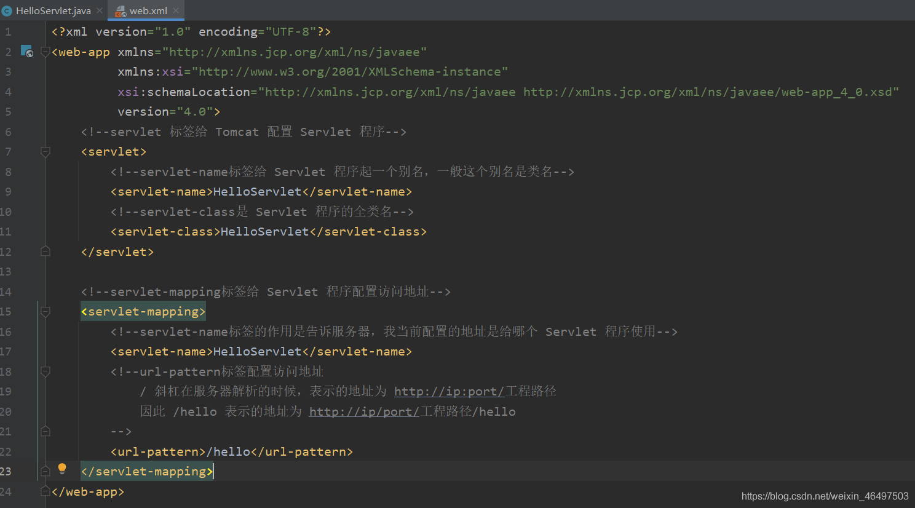Viewport: 915px width, 508px height.
Task: Click HelloServlet inside servlet-class element
Action: [x=264, y=231]
